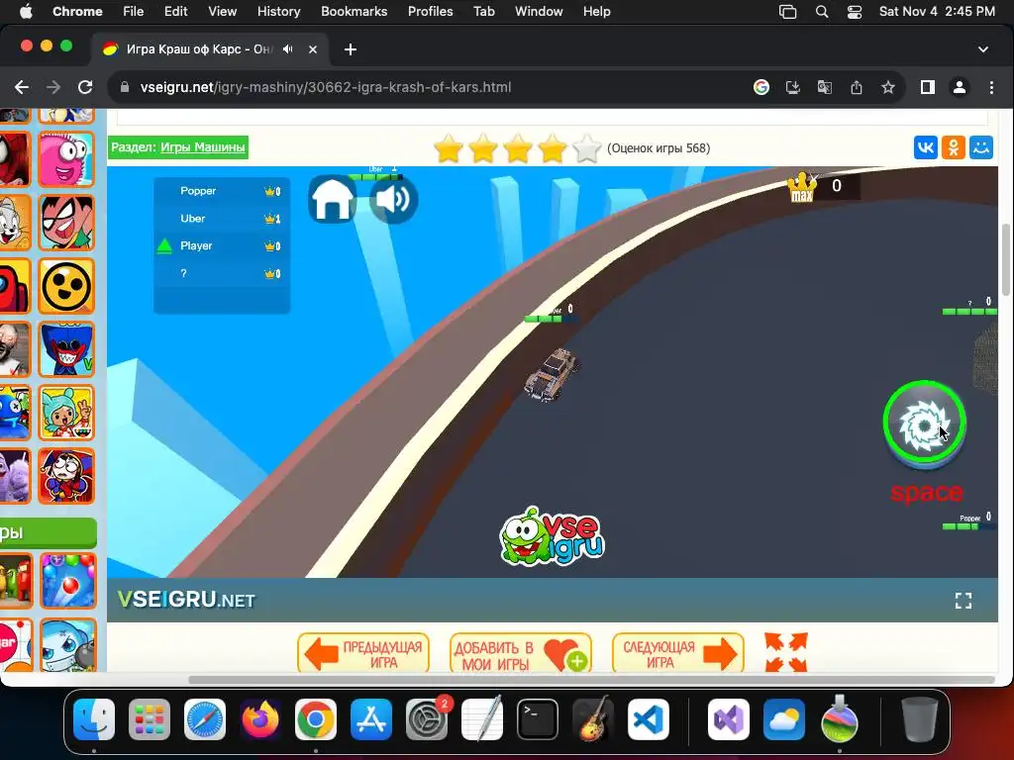The image size is (1014, 760).
Task: Open the Huggy Wuggy game thumbnail
Action: pos(66,349)
